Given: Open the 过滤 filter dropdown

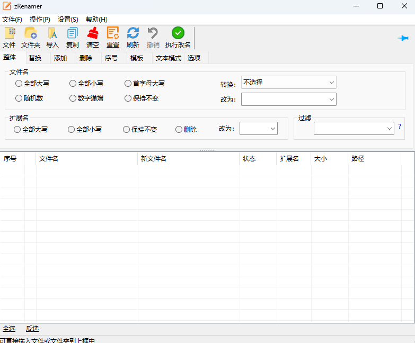Looking at the screenshot, I should [x=354, y=129].
